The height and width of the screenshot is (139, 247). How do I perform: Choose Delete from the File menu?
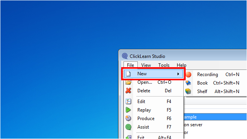[x=154, y=91]
